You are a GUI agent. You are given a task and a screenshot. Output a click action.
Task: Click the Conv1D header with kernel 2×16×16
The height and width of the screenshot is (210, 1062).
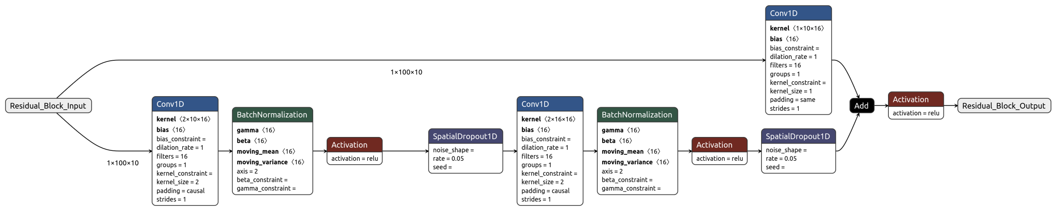click(x=550, y=104)
